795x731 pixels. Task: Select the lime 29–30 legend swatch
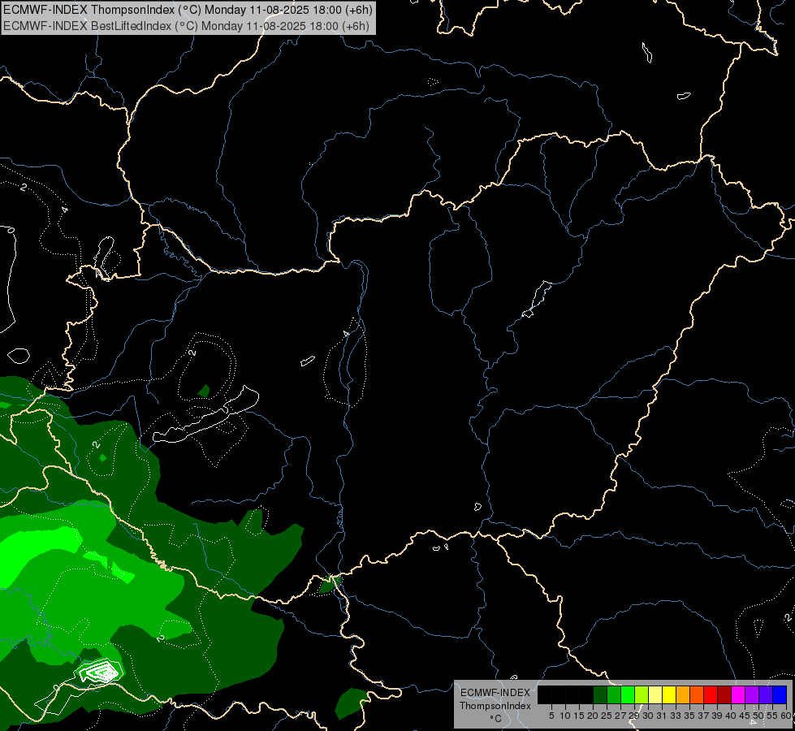click(642, 694)
